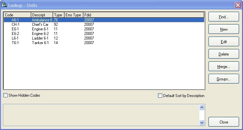Click the Engine 6-2 description

40,34
